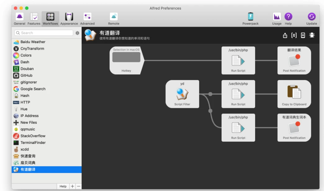Click the Help button below workflow list

tap(63, 186)
